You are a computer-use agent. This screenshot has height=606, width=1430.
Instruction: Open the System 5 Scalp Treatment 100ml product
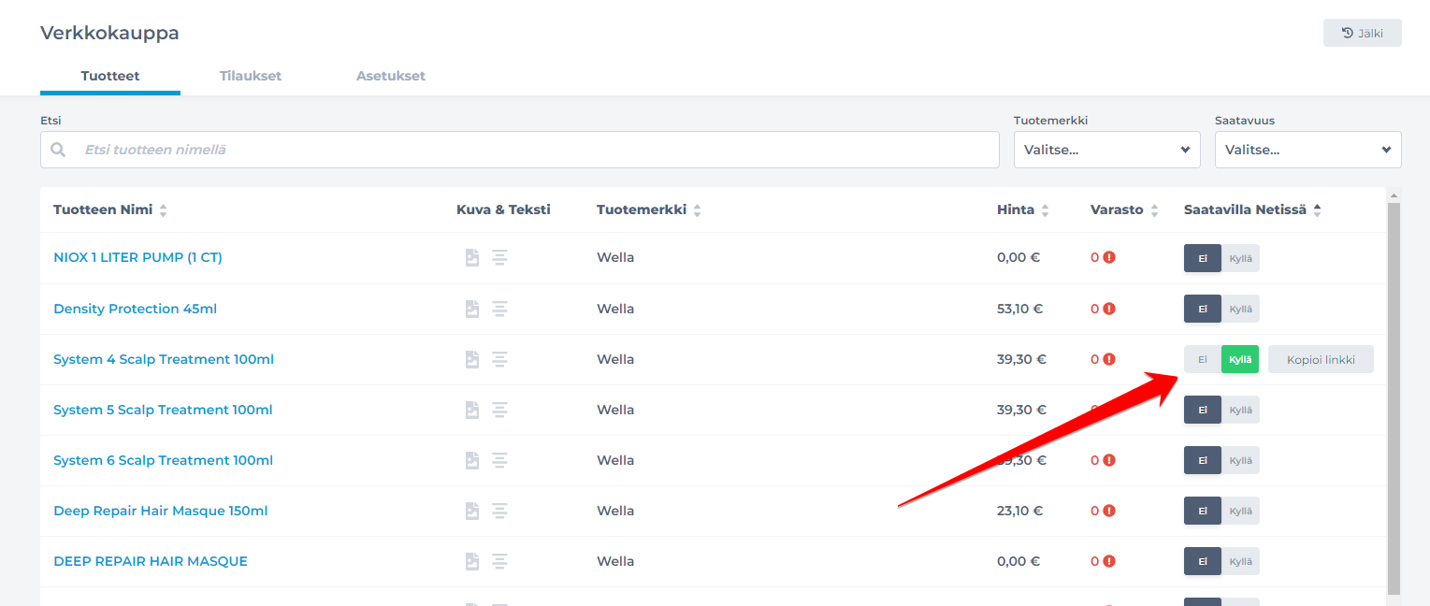(164, 410)
